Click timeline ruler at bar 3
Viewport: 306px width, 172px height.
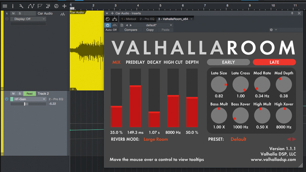tap(116, 6)
